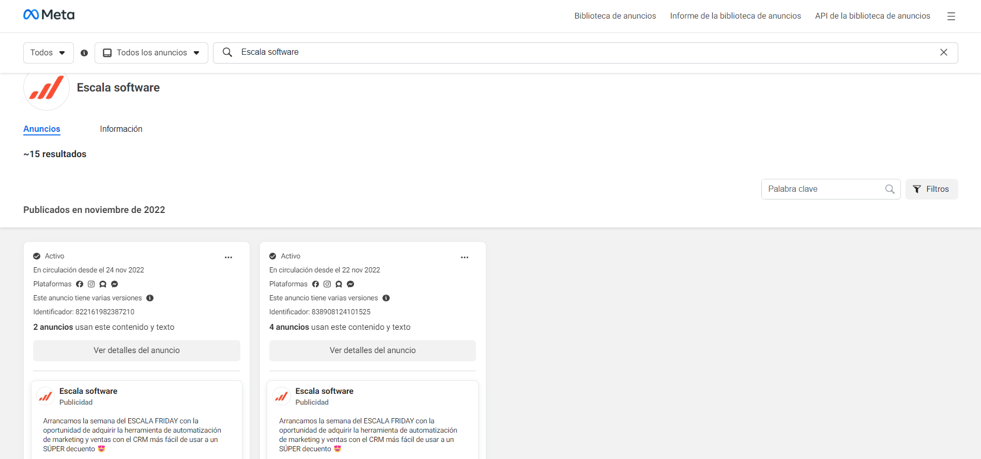Click Escala software name in 22 nov ad preview
981x459 pixels.
(325, 391)
